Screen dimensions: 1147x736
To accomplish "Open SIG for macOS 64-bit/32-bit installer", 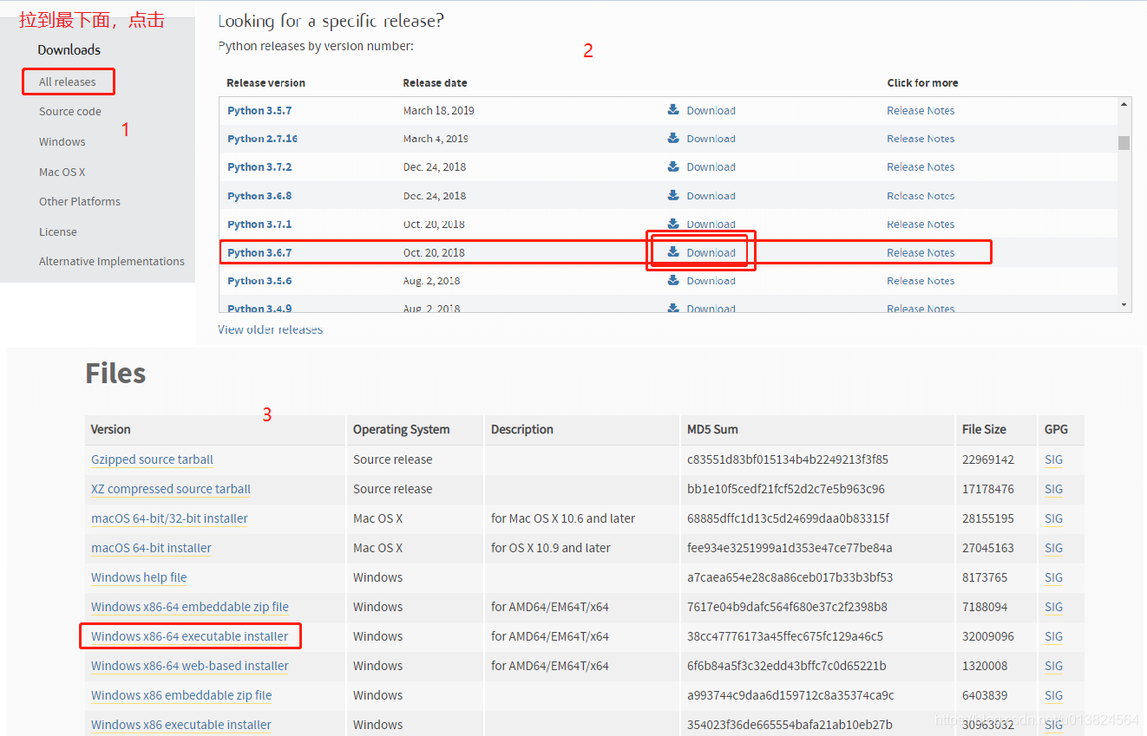I will [1053, 518].
